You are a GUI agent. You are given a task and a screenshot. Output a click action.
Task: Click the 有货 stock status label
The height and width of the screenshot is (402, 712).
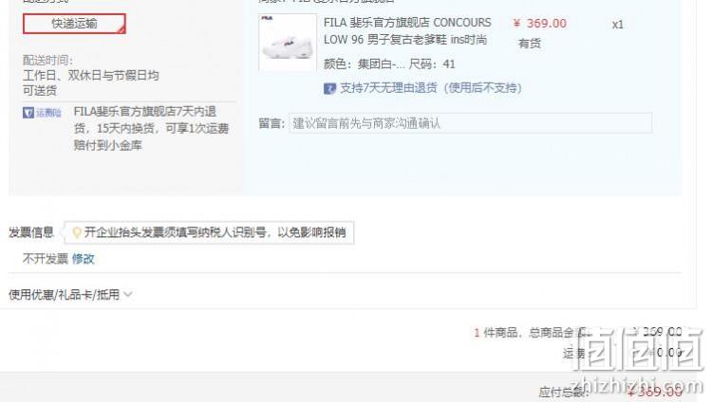tap(530, 44)
